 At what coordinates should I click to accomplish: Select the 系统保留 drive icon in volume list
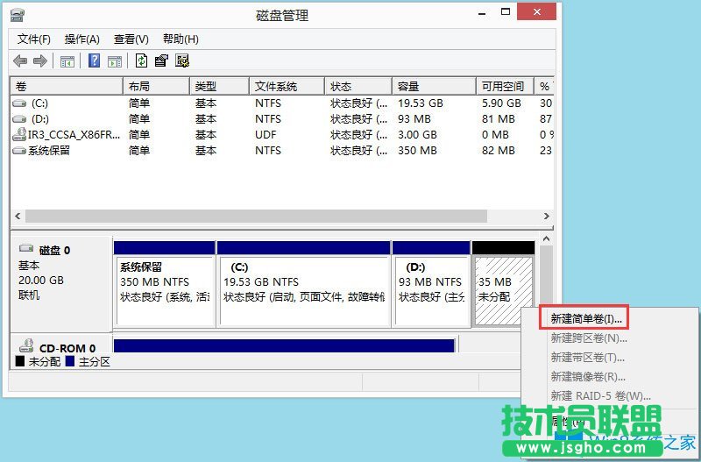pos(19,151)
